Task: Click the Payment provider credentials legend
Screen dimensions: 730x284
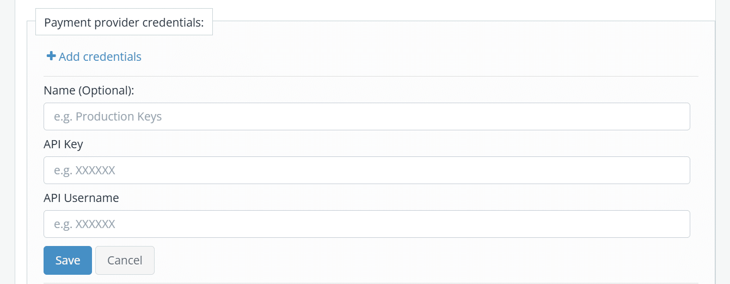Action: click(x=124, y=22)
